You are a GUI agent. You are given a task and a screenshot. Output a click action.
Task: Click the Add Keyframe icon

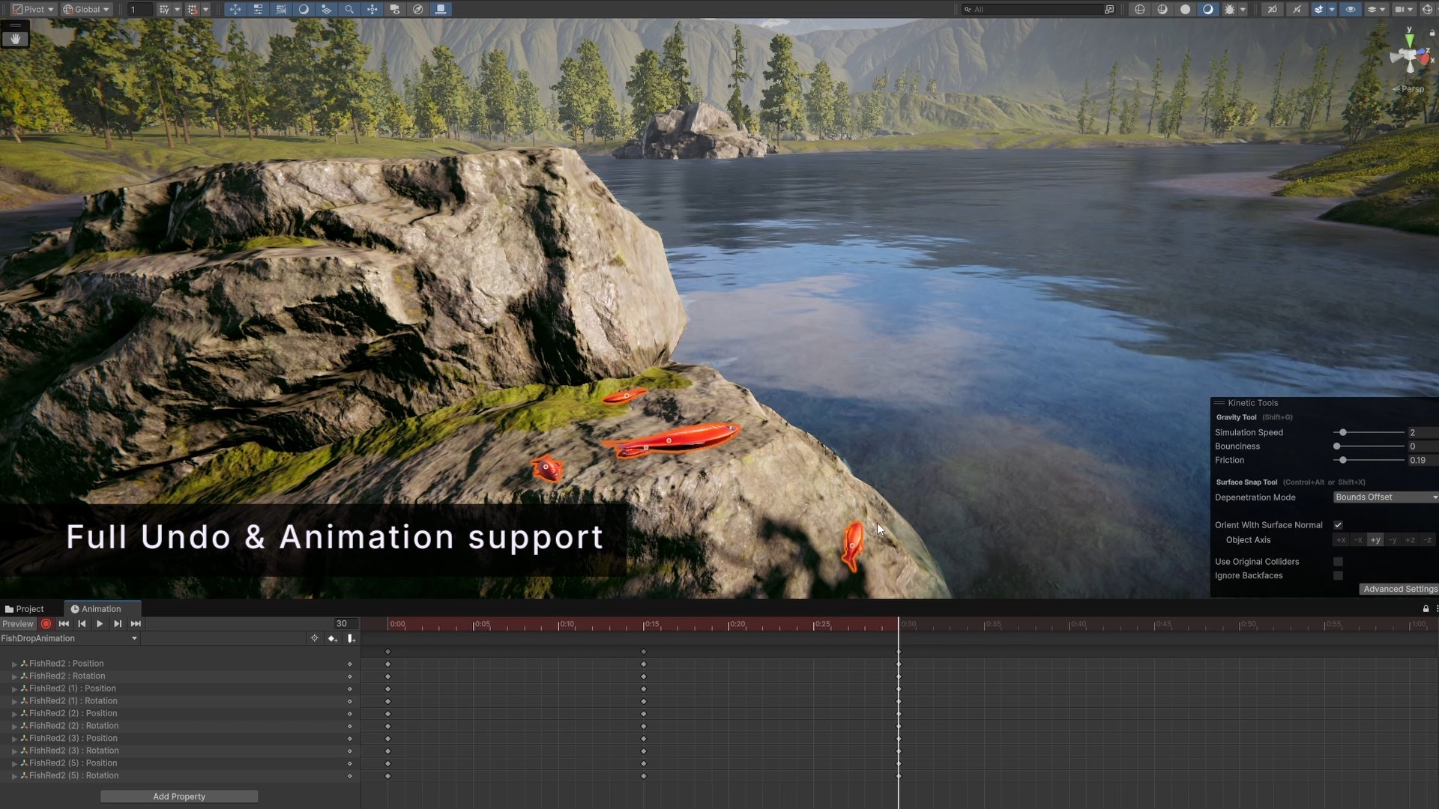click(x=333, y=638)
